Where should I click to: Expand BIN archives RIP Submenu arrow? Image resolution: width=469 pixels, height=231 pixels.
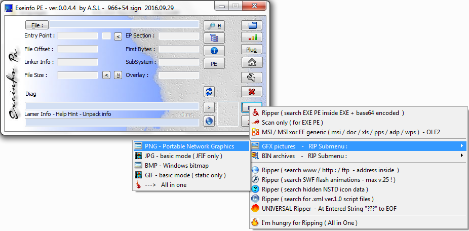pyautogui.click(x=463, y=156)
